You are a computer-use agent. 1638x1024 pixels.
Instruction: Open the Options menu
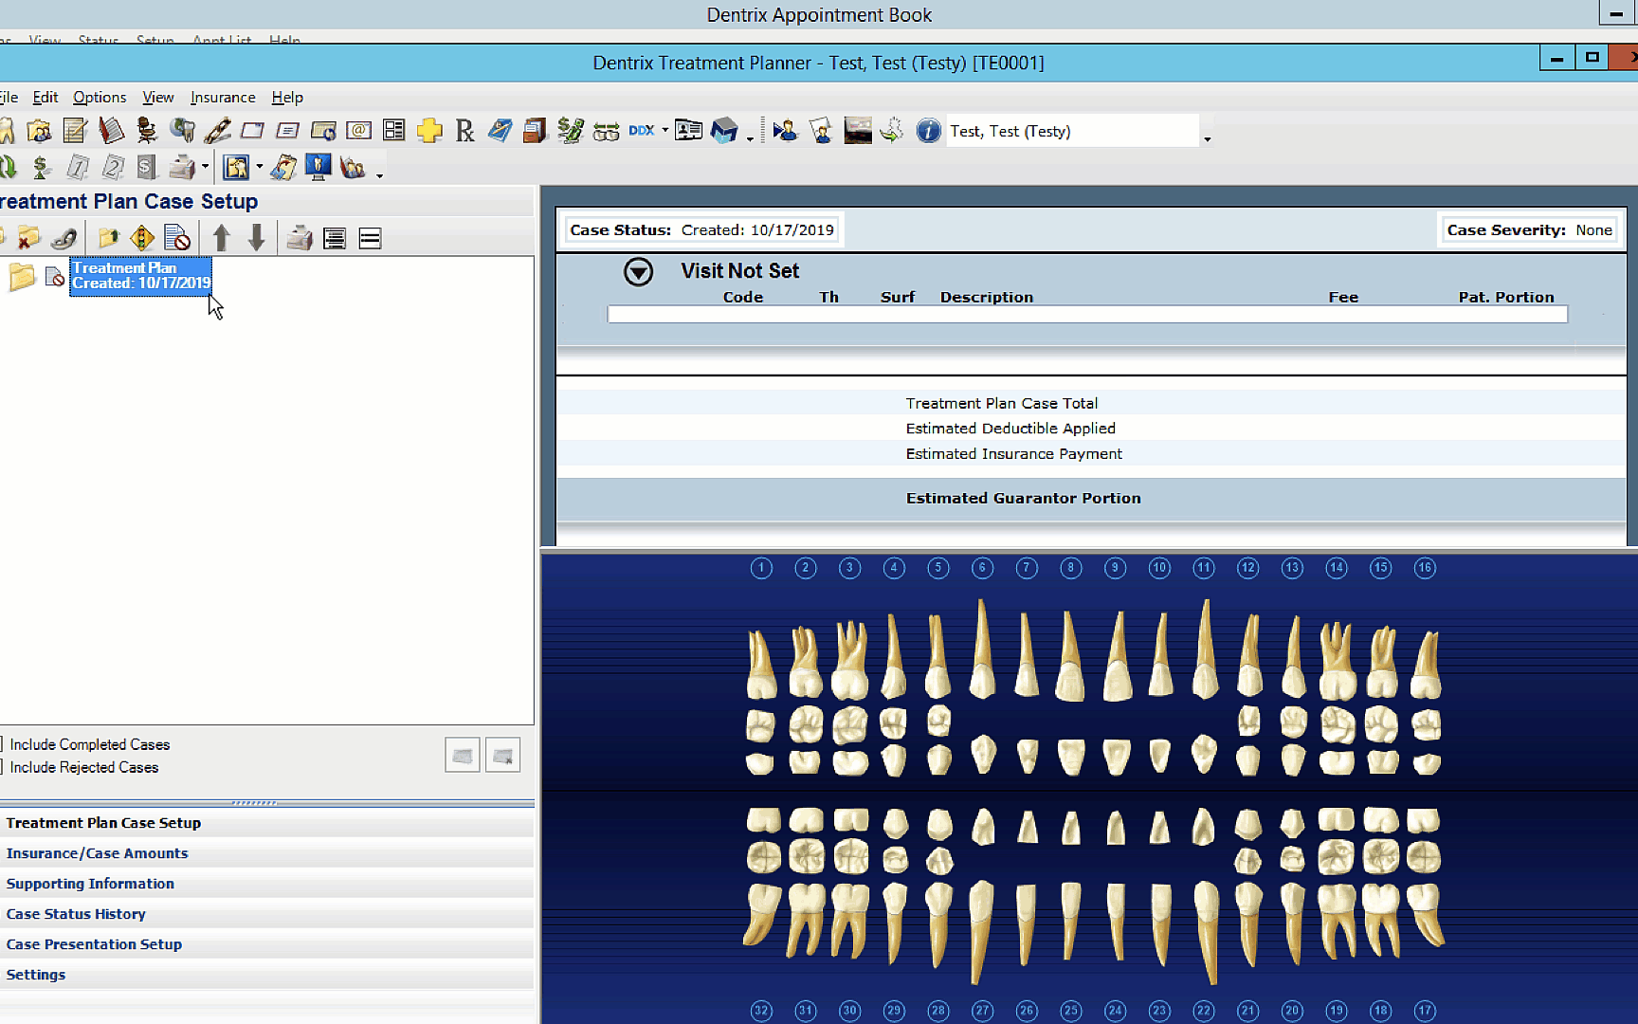click(x=100, y=97)
